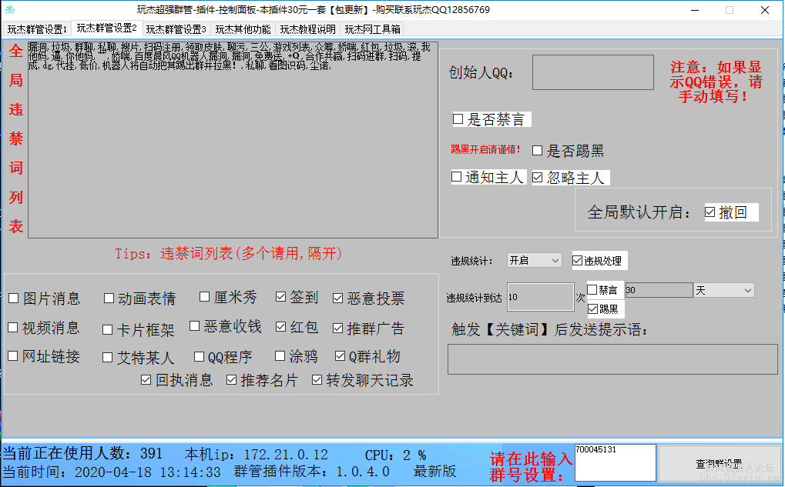
Task: Open 玩杰教程说明 tab
Action: coord(307,29)
